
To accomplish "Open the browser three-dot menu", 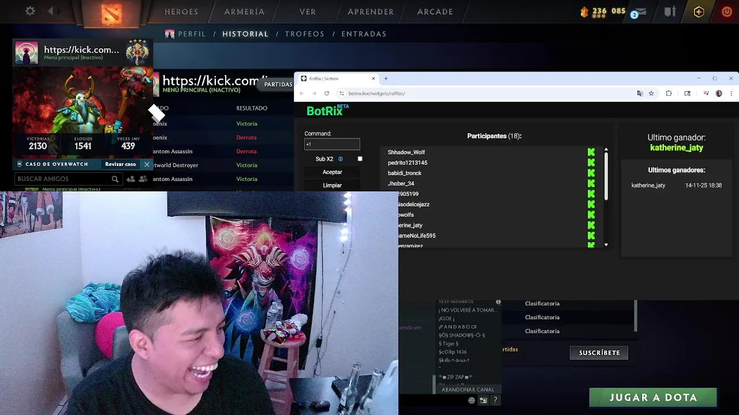I will [x=731, y=93].
